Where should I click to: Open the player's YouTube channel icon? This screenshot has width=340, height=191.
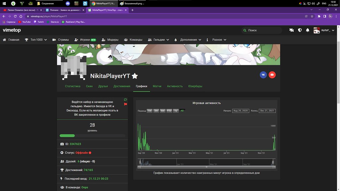(272, 75)
